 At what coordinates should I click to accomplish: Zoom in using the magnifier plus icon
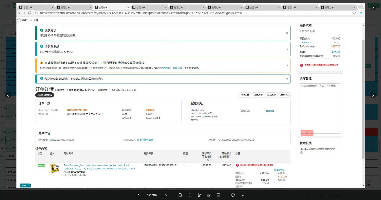(x=180, y=195)
